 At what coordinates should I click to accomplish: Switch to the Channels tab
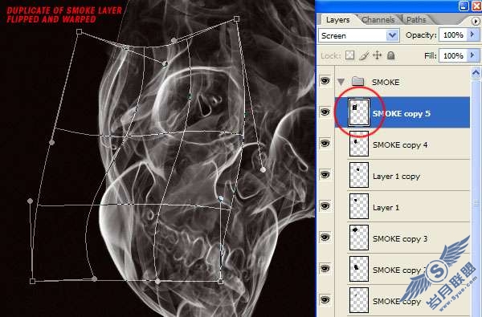click(x=378, y=20)
